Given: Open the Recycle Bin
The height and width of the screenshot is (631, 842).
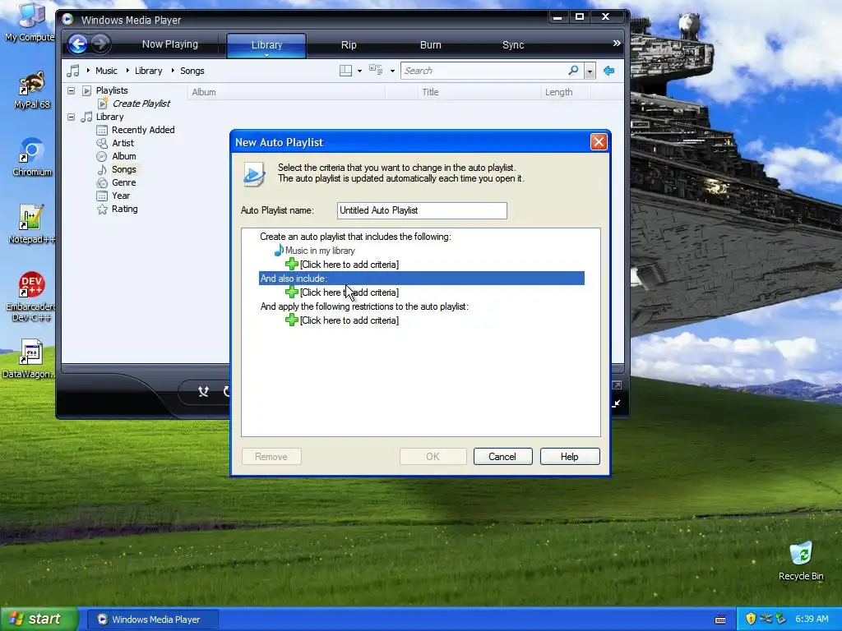Looking at the screenshot, I should point(801,560).
